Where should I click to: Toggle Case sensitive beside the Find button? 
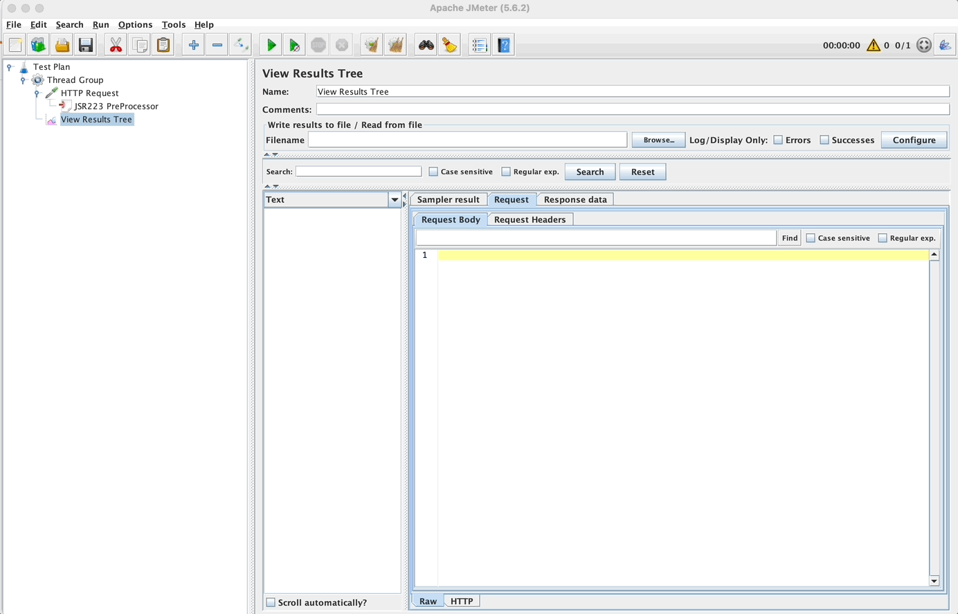click(x=811, y=239)
